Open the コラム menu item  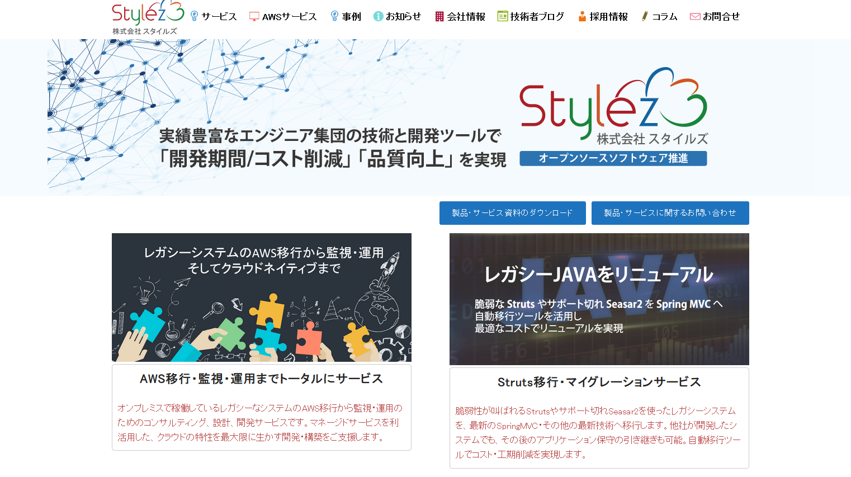(665, 17)
